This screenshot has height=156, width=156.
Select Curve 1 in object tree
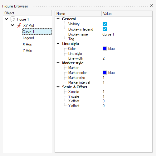[37, 32]
